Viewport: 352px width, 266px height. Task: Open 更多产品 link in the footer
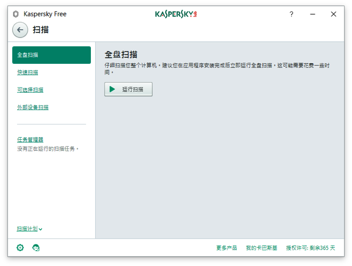click(x=226, y=248)
